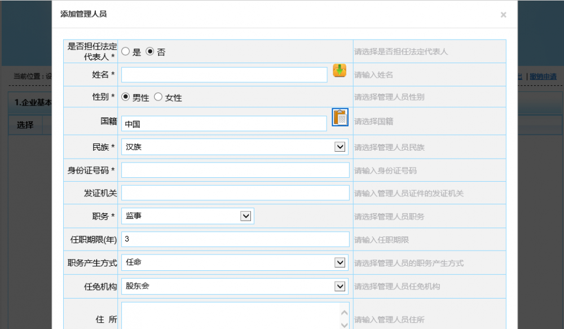This screenshot has width=564, height=329.
Task: Choose 男性 as gender
Action: coord(126,97)
